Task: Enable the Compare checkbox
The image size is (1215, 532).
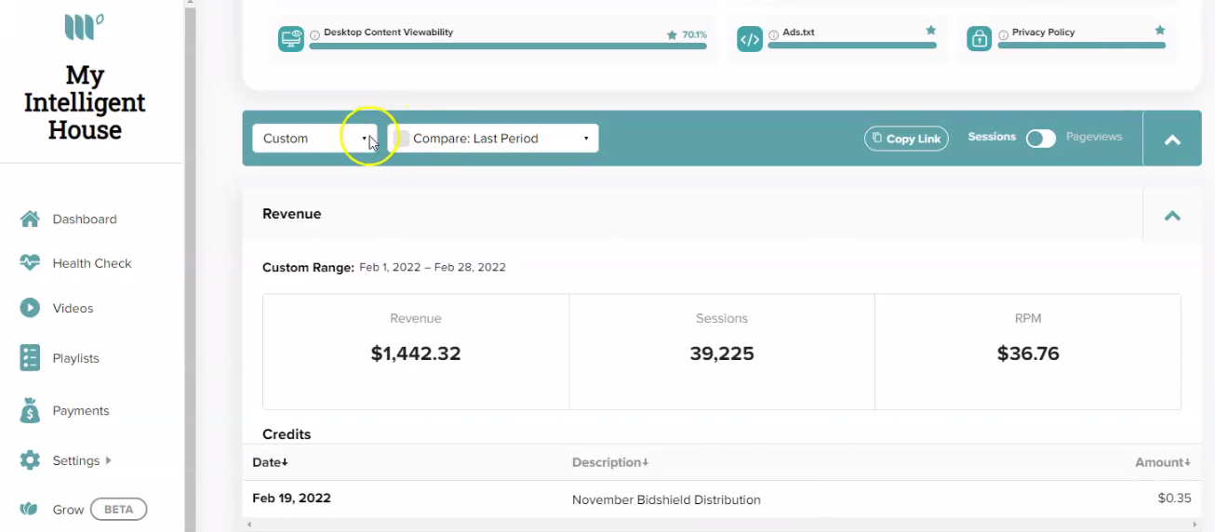Action: click(x=401, y=139)
